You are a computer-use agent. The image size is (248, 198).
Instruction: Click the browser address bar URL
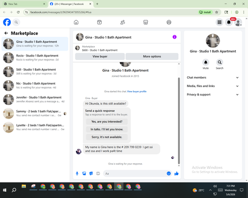[61, 12]
